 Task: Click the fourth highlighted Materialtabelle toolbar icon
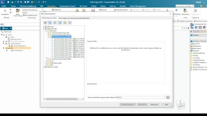coord(60,23)
